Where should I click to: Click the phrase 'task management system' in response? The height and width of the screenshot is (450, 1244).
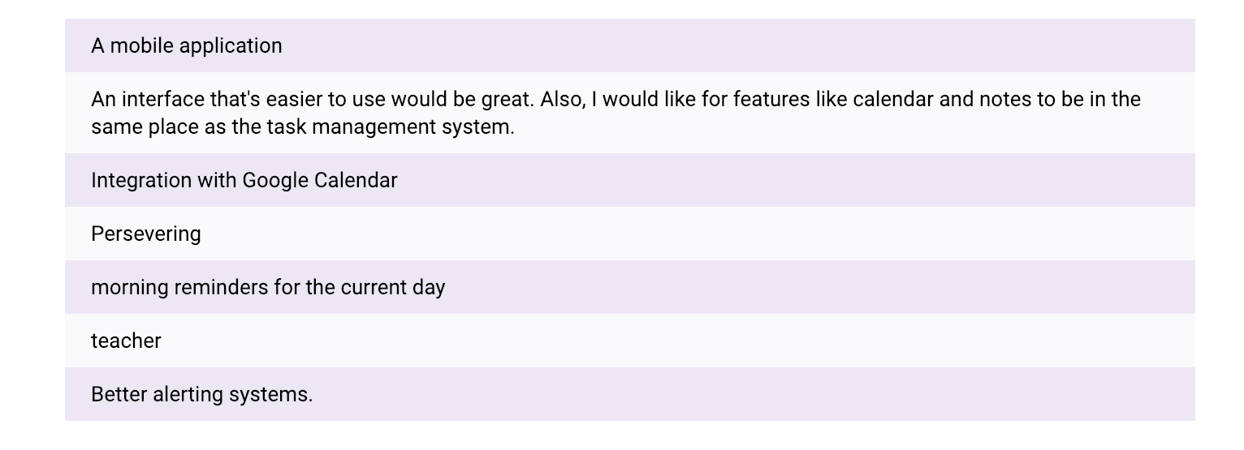coord(388,127)
